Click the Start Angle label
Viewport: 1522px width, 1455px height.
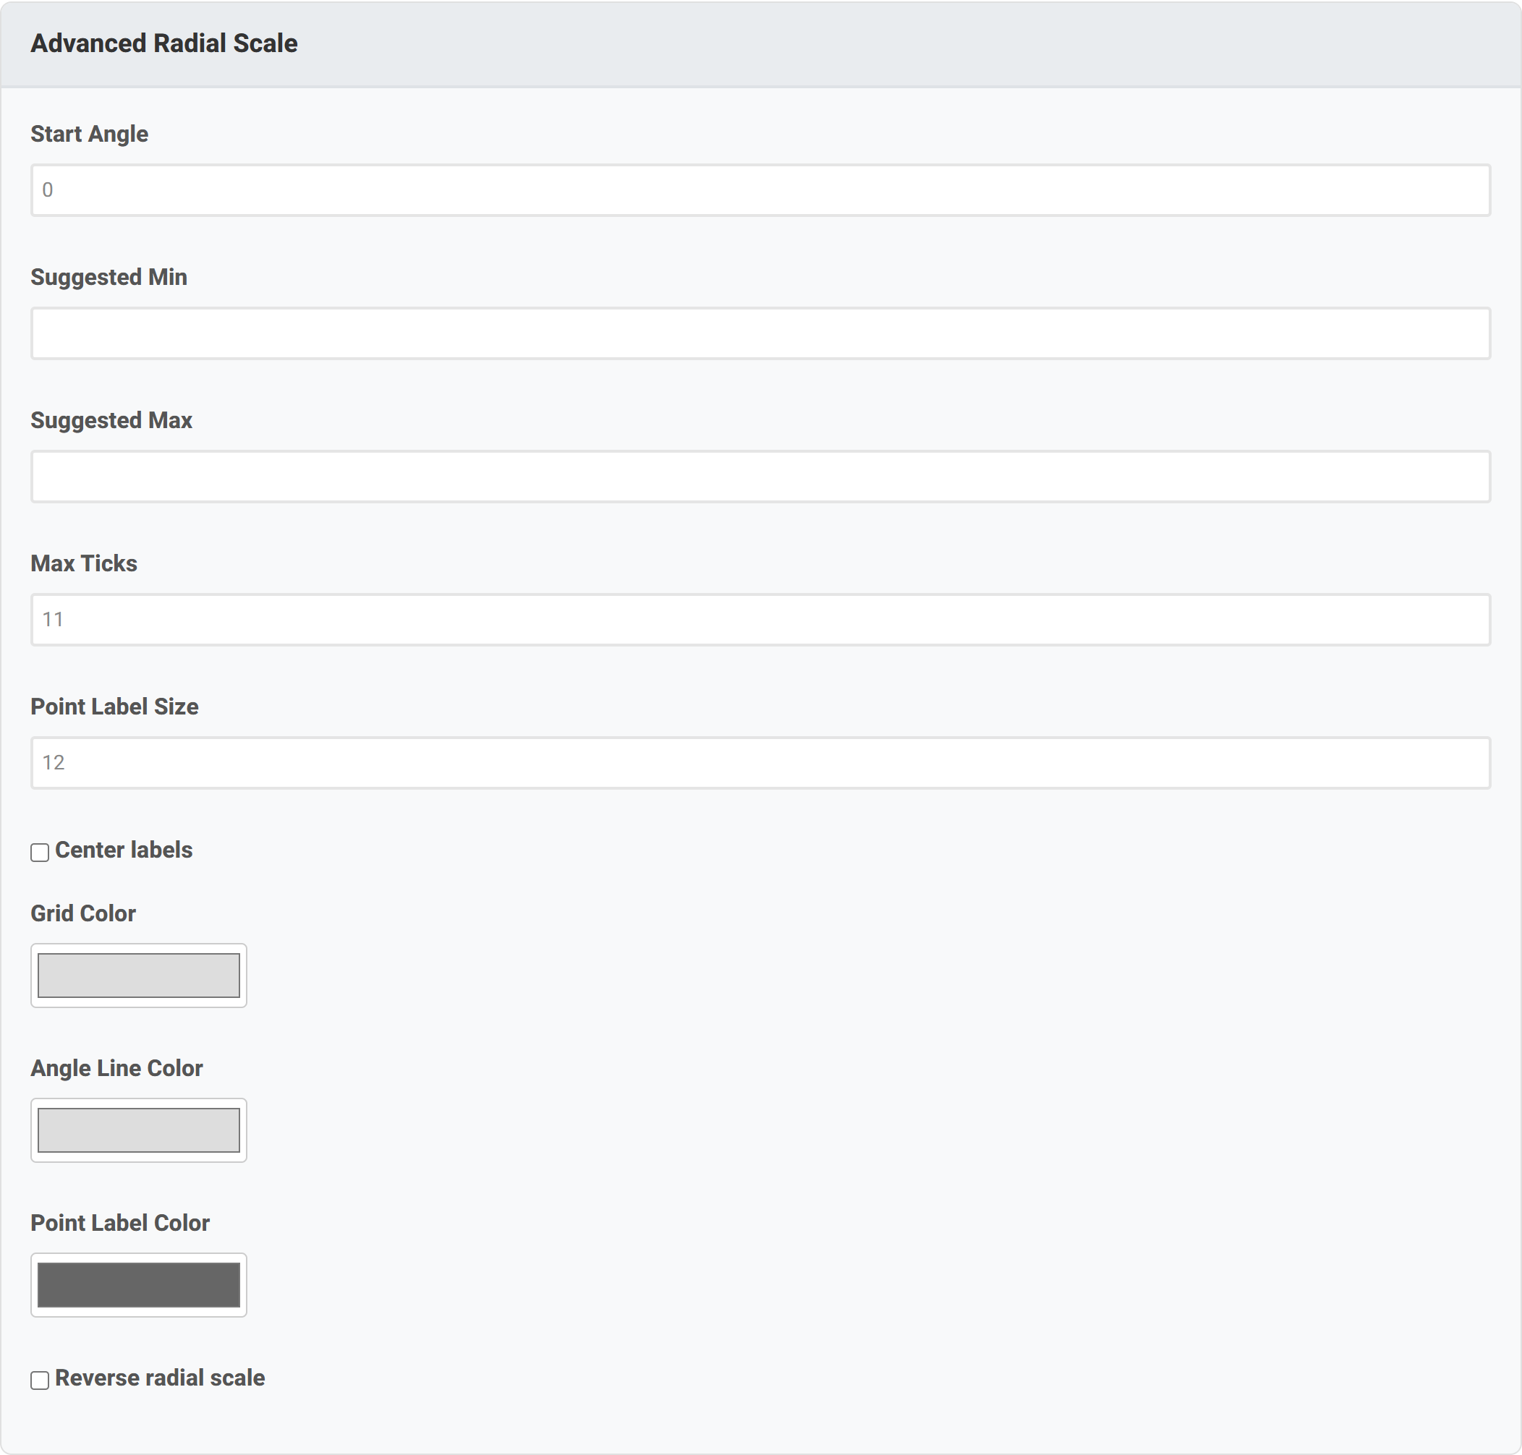[x=89, y=135]
